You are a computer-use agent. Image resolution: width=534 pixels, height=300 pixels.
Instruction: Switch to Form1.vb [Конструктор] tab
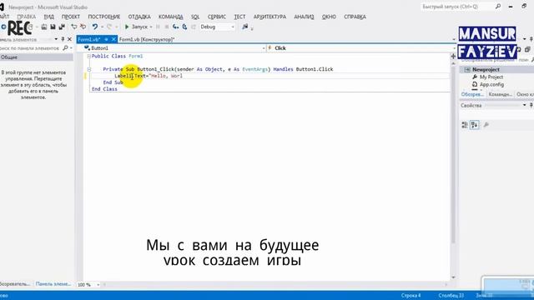coord(147,39)
